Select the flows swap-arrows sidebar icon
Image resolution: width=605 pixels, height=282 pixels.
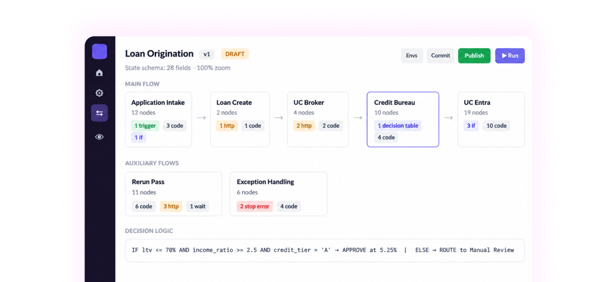coord(99,113)
